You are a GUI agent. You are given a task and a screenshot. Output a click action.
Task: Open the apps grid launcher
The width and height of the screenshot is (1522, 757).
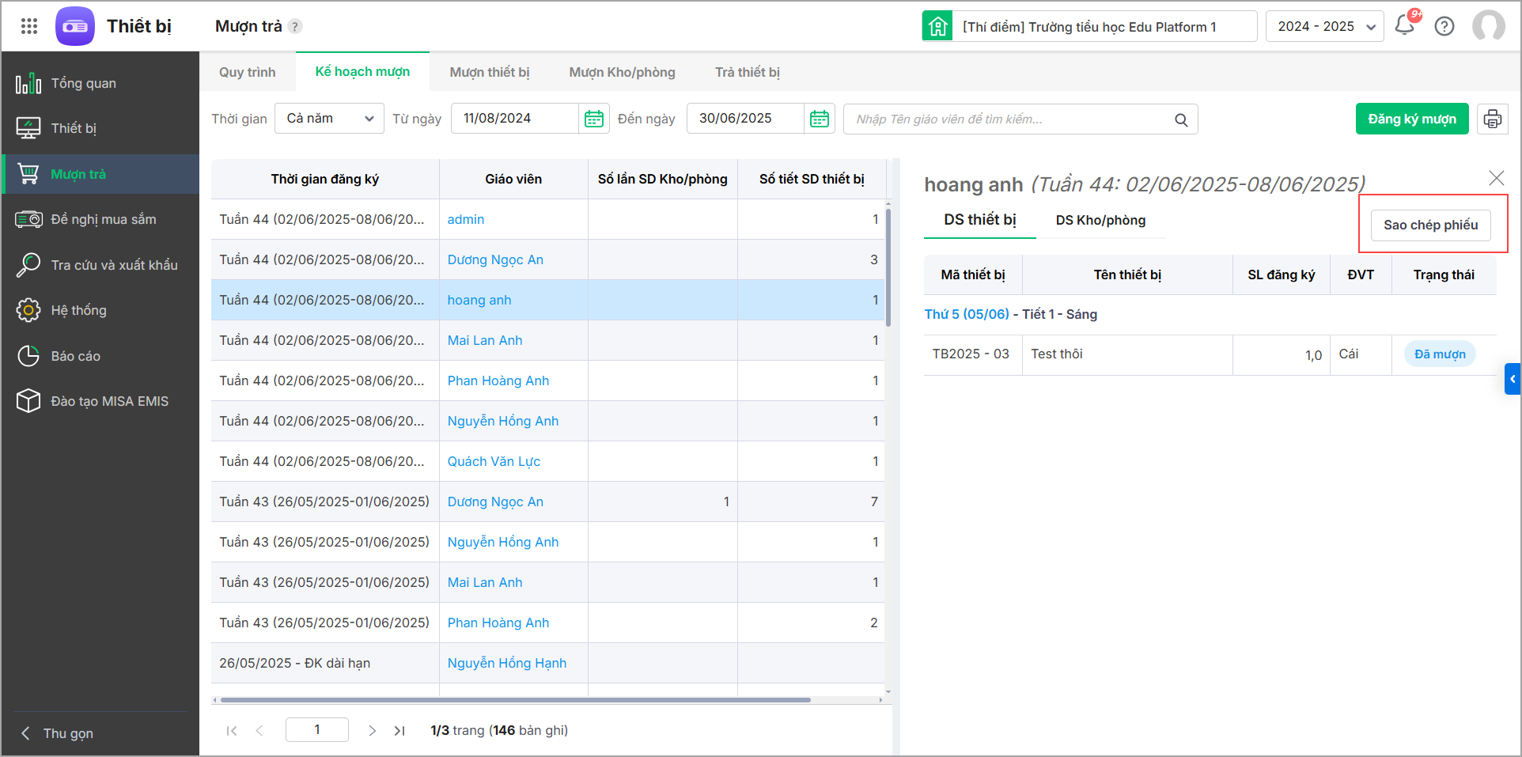29,26
